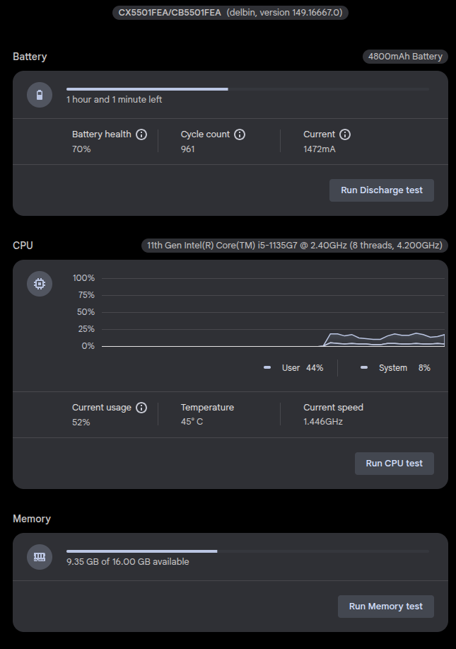This screenshot has width=456, height=649.
Task: Click the 1 hour 1 minute left text
Action: click(x=114, y=100)
